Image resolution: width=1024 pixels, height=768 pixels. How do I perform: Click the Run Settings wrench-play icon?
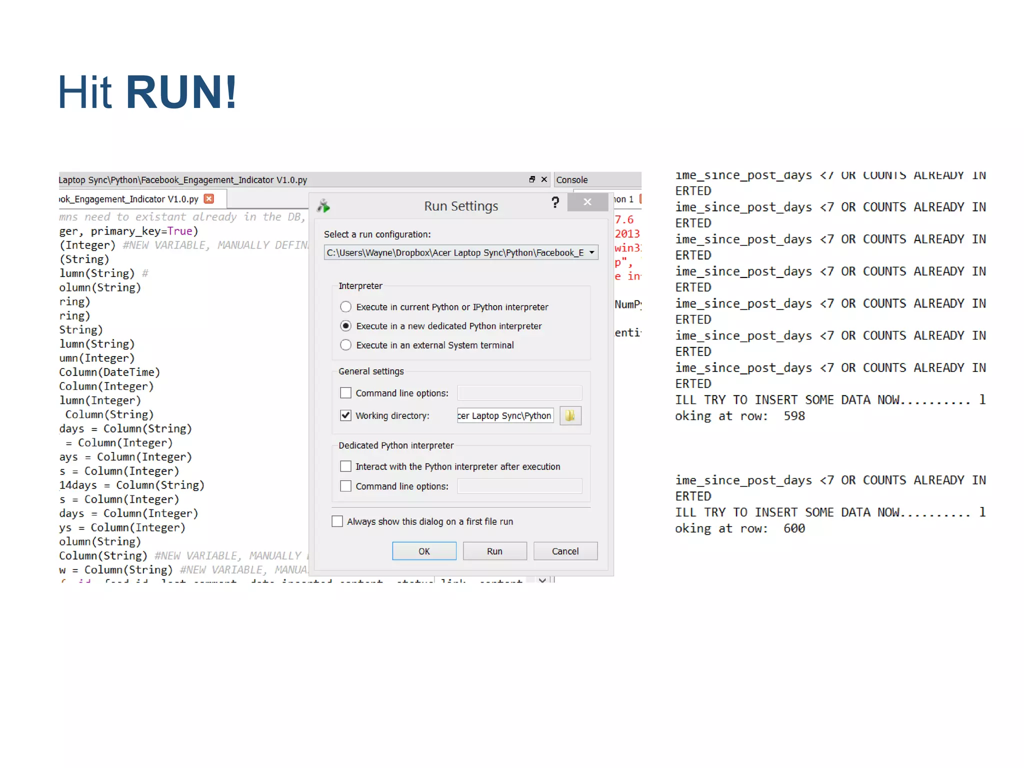[323, 205]
